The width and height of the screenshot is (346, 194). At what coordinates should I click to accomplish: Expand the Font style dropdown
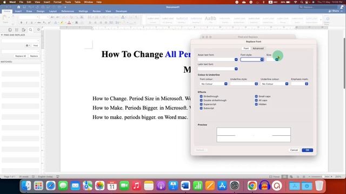click(262, 59)
